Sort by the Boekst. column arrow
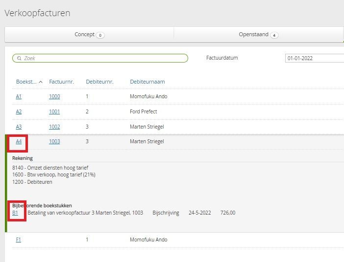 40,82
